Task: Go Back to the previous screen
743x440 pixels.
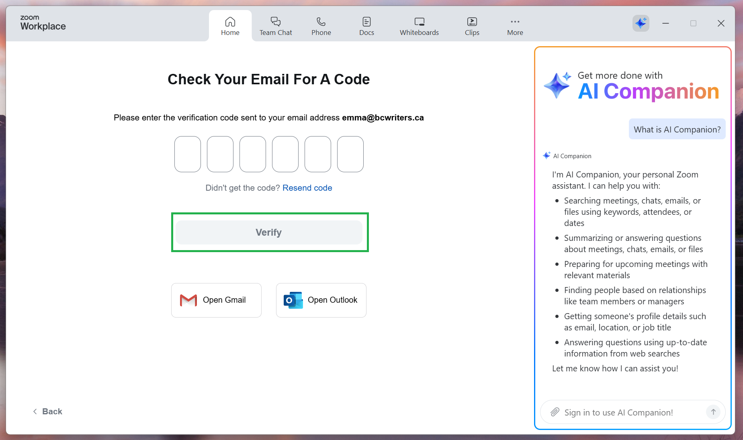Action: (47, 411)
